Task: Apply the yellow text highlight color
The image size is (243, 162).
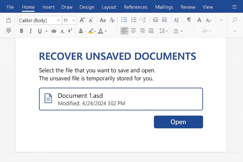Action: [x=91, y=31]
